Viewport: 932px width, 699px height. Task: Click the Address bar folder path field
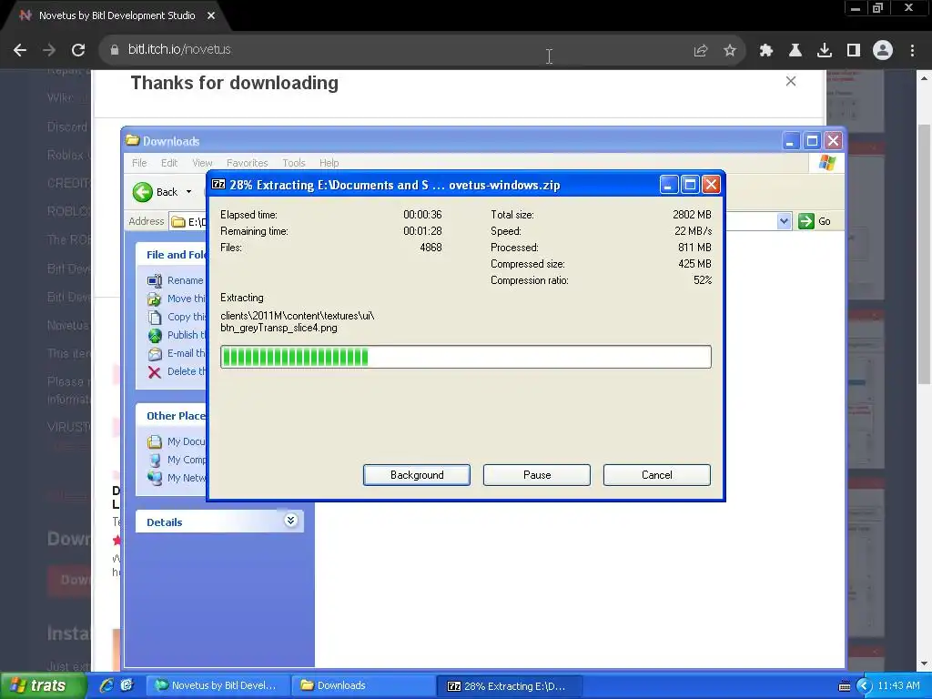(x=187, y=221)
